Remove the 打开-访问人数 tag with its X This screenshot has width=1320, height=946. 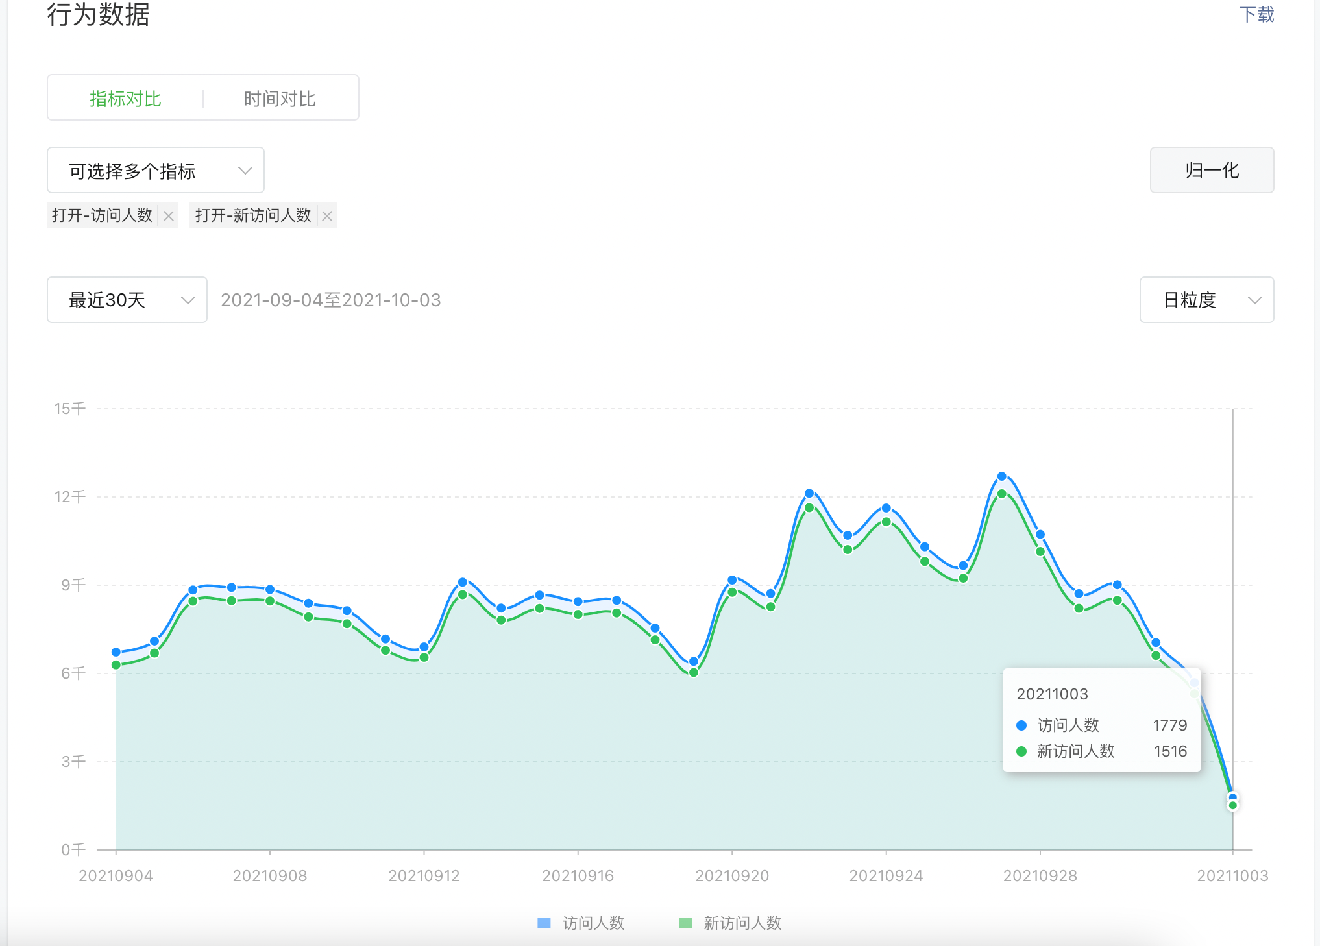[169, 216]
